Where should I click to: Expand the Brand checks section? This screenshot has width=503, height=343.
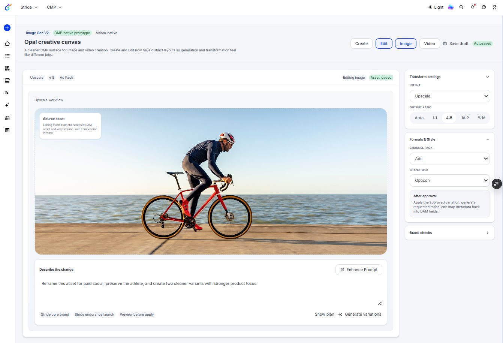[x=449, y=233]
